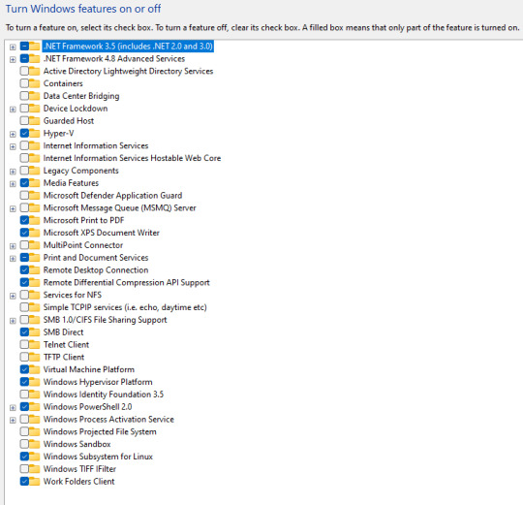This screenshot has height=505, width=523.
Task: Select the Containers label
Action: pyautogui.click(x=63, y=83)
